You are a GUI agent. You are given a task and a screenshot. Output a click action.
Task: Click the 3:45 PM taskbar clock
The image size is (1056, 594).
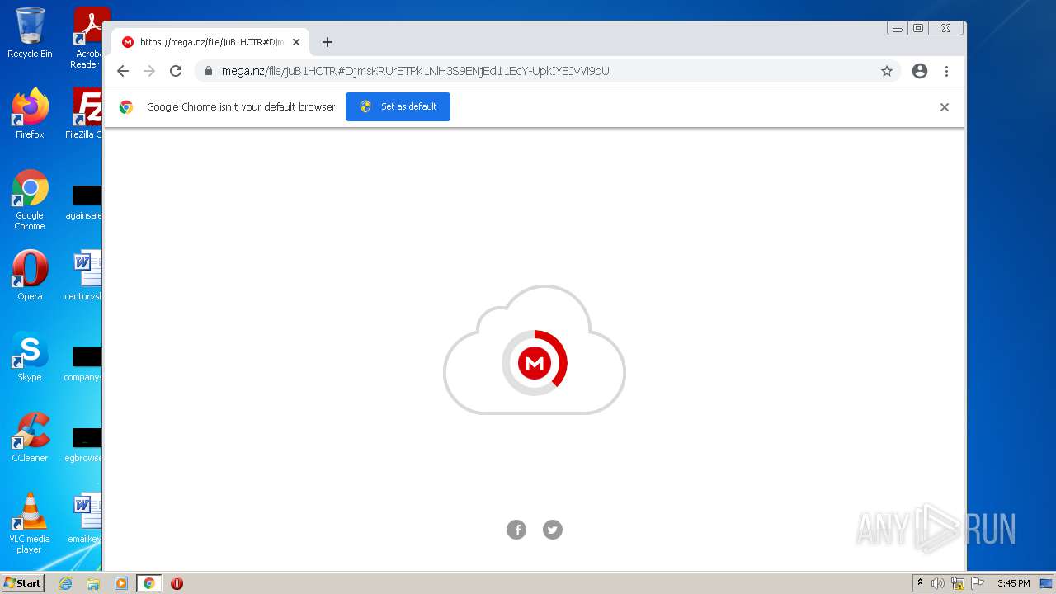(x=1013, y=583)
